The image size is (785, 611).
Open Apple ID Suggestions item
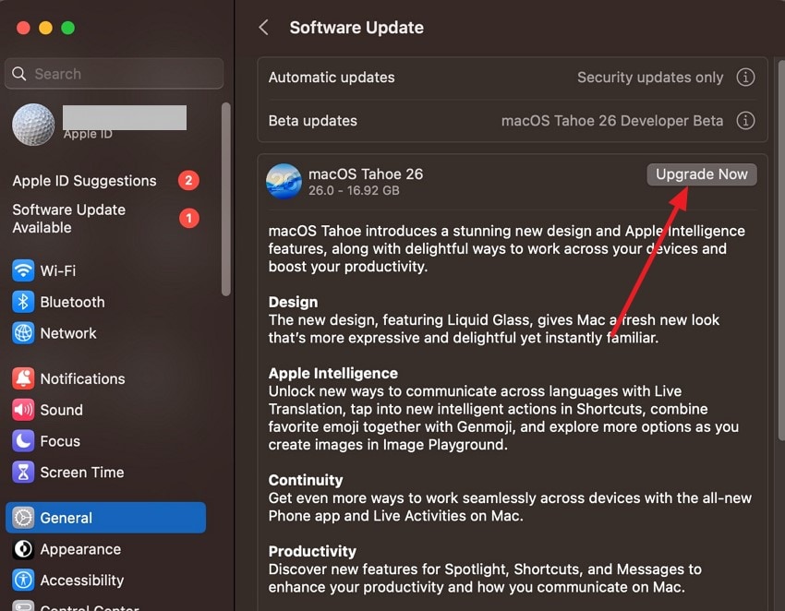tap(84, 181)
